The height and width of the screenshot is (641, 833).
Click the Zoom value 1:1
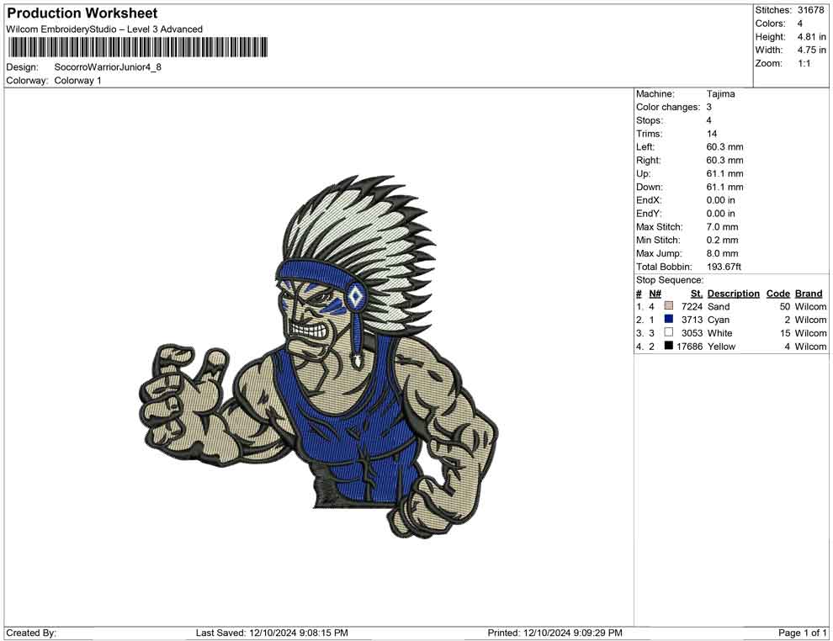point(804,63)
